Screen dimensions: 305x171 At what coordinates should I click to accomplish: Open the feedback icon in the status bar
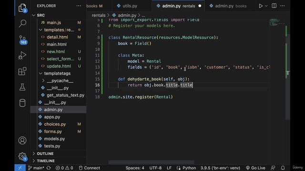273,168
